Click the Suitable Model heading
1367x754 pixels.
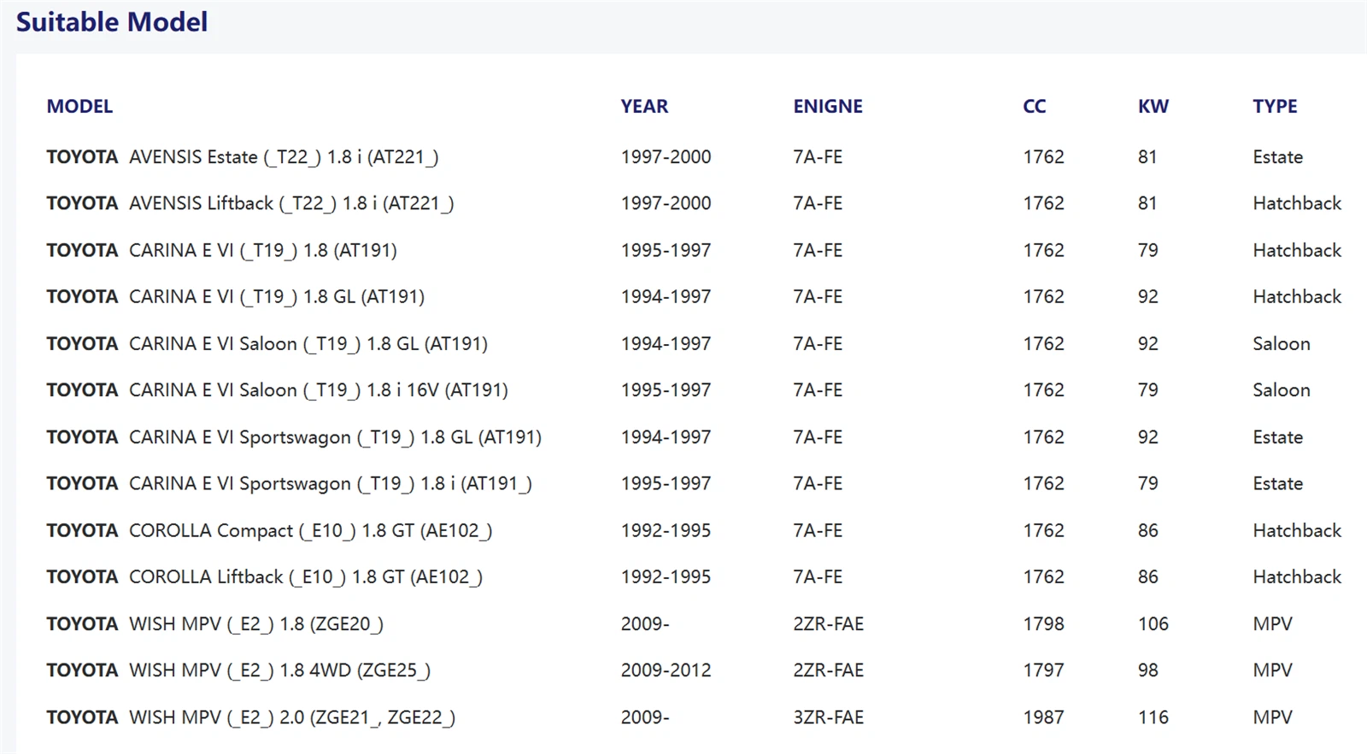[x=112, y=22]
